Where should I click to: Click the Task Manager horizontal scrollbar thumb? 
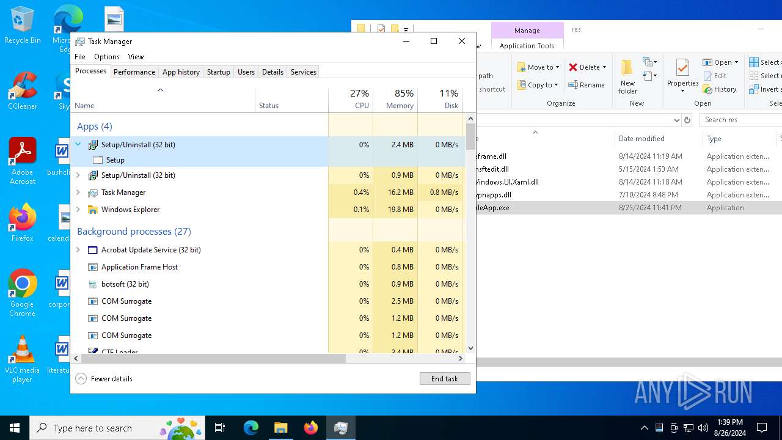(213, 359)
